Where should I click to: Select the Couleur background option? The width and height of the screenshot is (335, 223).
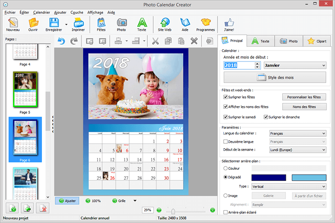[x=225, y=168]
